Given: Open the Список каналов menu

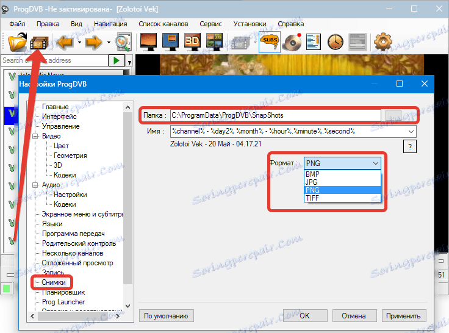Looking at the screenshot, I should (x=163, y=24).
